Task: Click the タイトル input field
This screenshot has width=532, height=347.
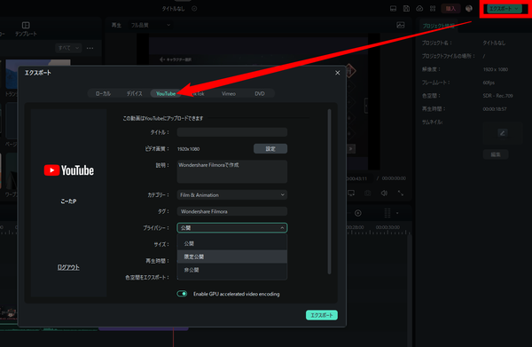Action: pos(232,132)
